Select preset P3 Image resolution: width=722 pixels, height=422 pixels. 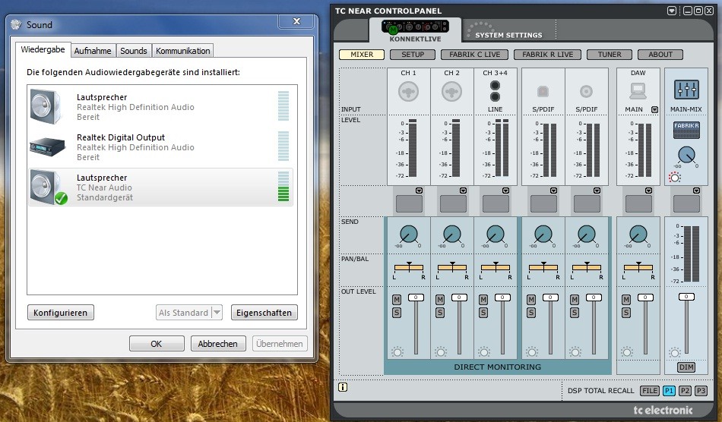701,391
